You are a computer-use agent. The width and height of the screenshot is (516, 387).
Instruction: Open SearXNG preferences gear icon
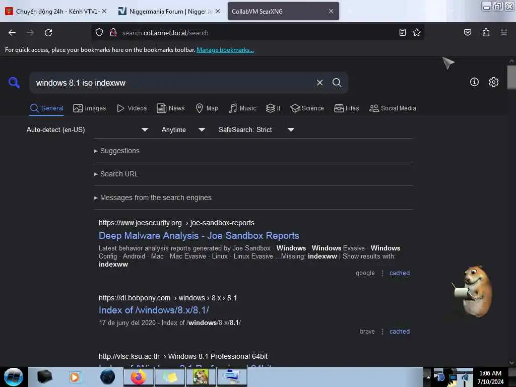[493, 82]
